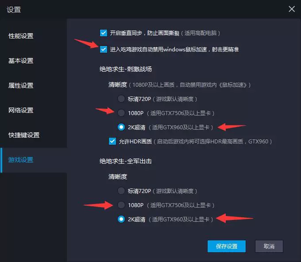This screenshot has width=301, height=262.
Task: Toggle 开启垂直同步 checkbox
Action: pos(104,33)
